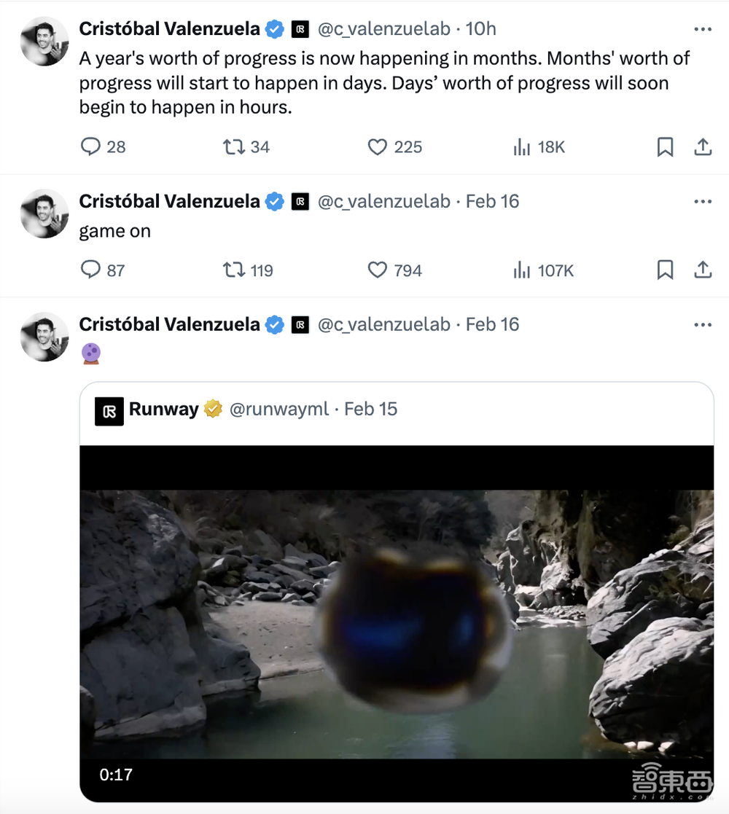Share the year's worth of progress tweet
The width and height of the screenshot is (729, 814).
(703, 147)
